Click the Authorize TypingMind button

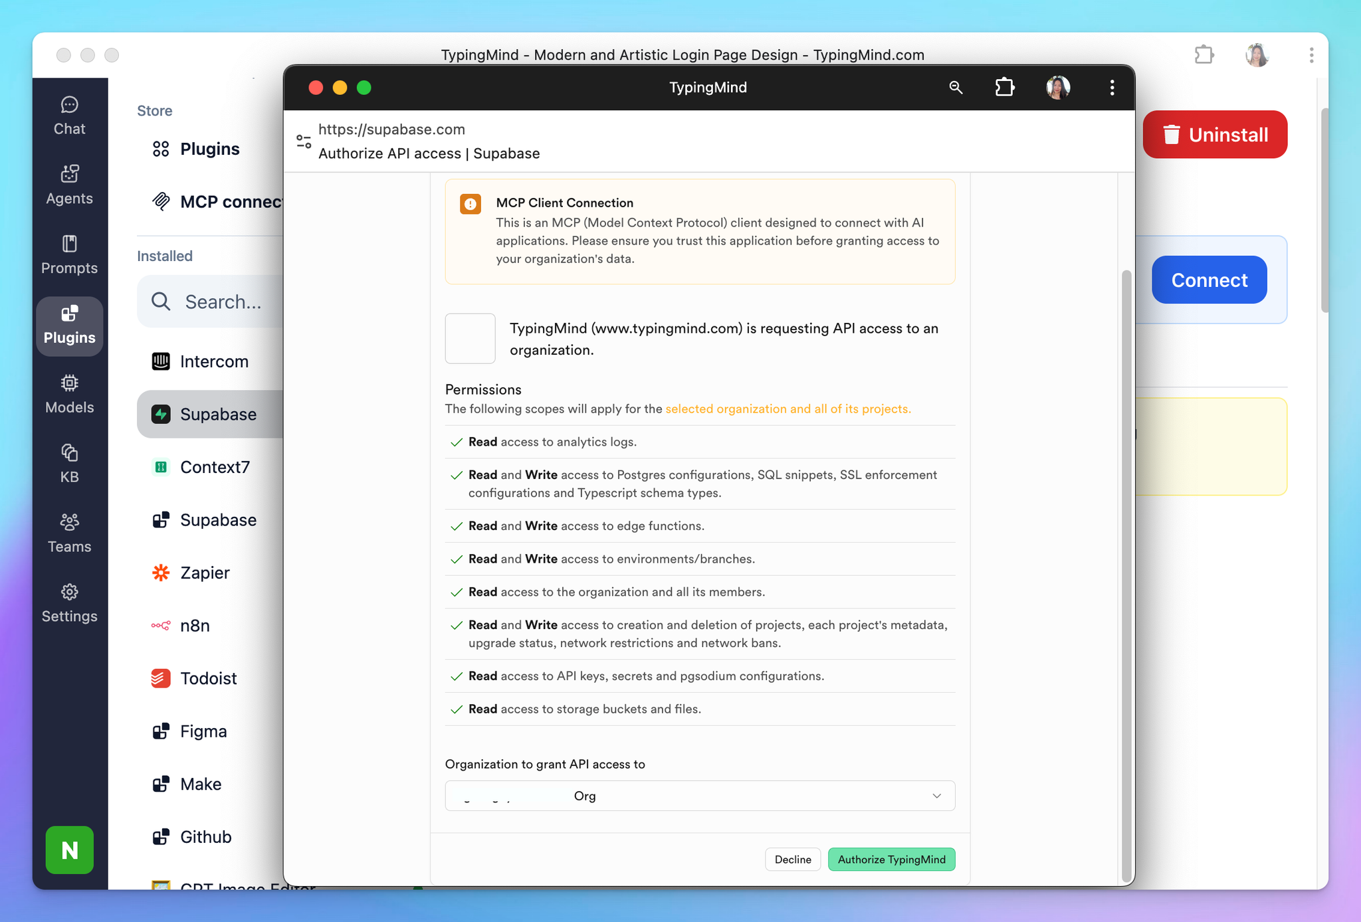pyautogui.click(x=891, y=860)
